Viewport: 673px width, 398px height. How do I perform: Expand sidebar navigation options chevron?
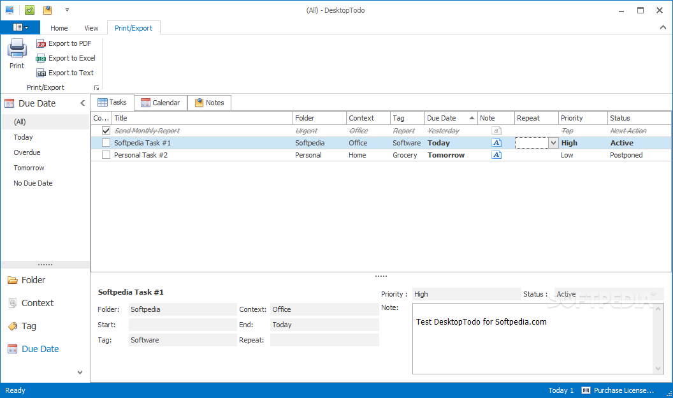pyautogui.click(x=80, y=372)
